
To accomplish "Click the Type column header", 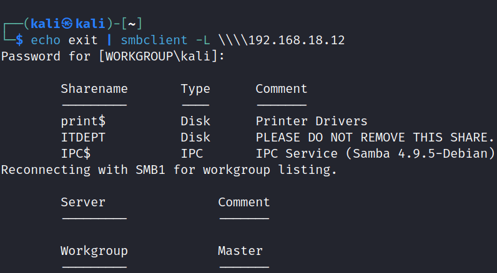I will pos(195,89).
